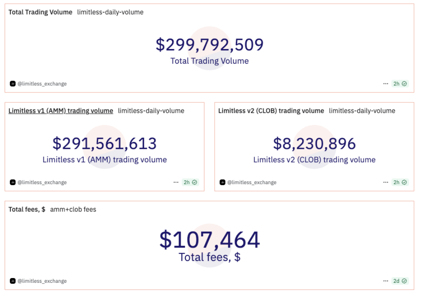Click the refresh checkmark icon in Total Trading Volume panel
This screenshot has width=421, height=297.
click(x=404, y=84)
